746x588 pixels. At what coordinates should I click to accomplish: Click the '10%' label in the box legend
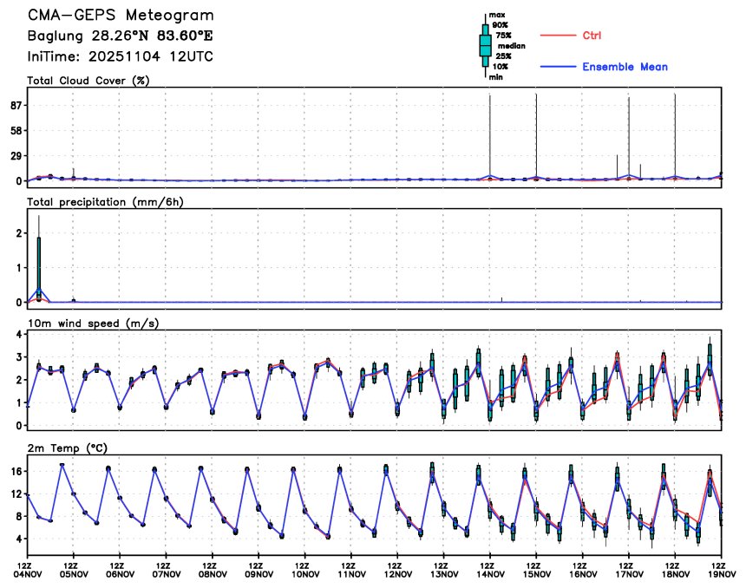[500, 67]
